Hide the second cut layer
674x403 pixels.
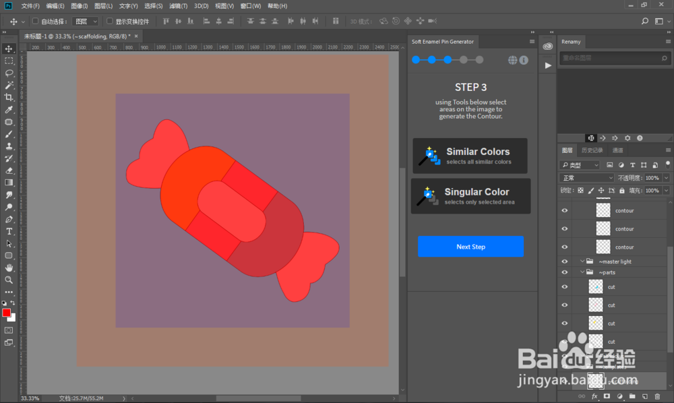[565, 305]
